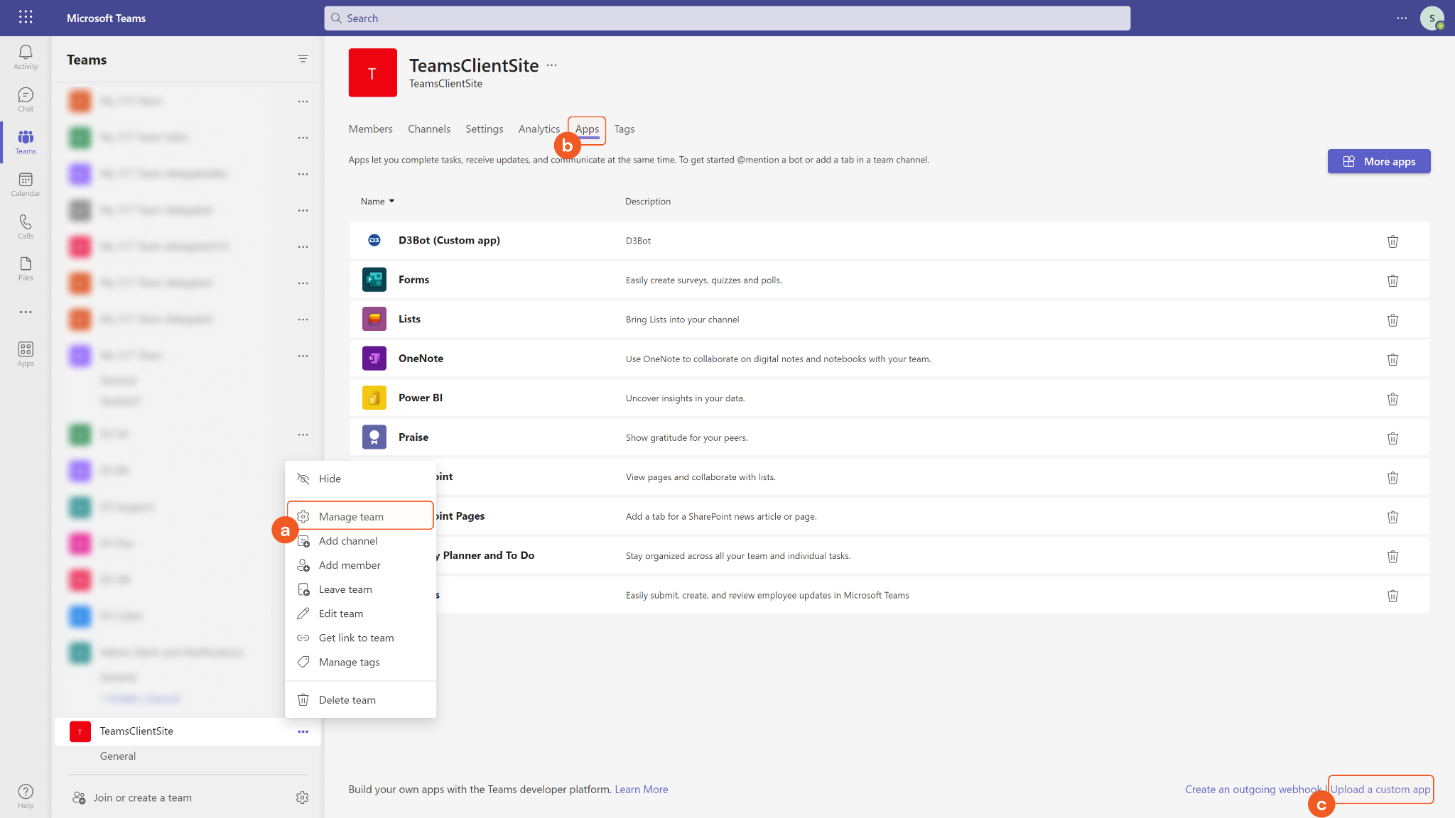The width and height of the screenshot is (1455, 818).
Task: Open the Learn More link
Action: [x=641, y=789]
